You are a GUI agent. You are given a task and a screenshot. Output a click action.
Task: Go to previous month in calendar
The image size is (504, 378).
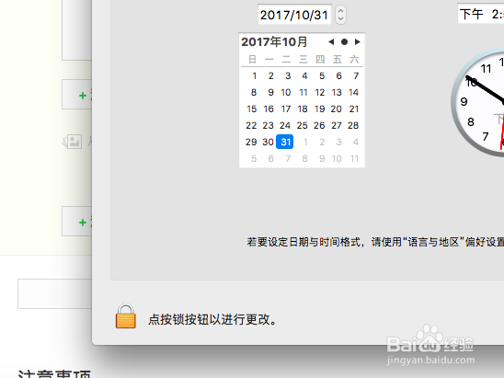[x=331, y=41]
